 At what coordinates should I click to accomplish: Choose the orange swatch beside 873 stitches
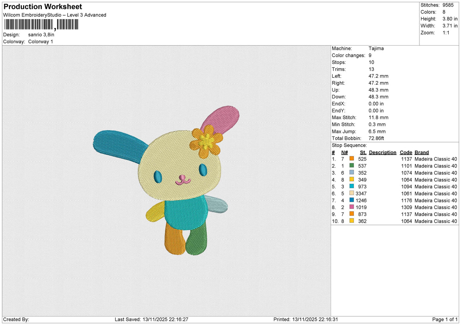352,214
